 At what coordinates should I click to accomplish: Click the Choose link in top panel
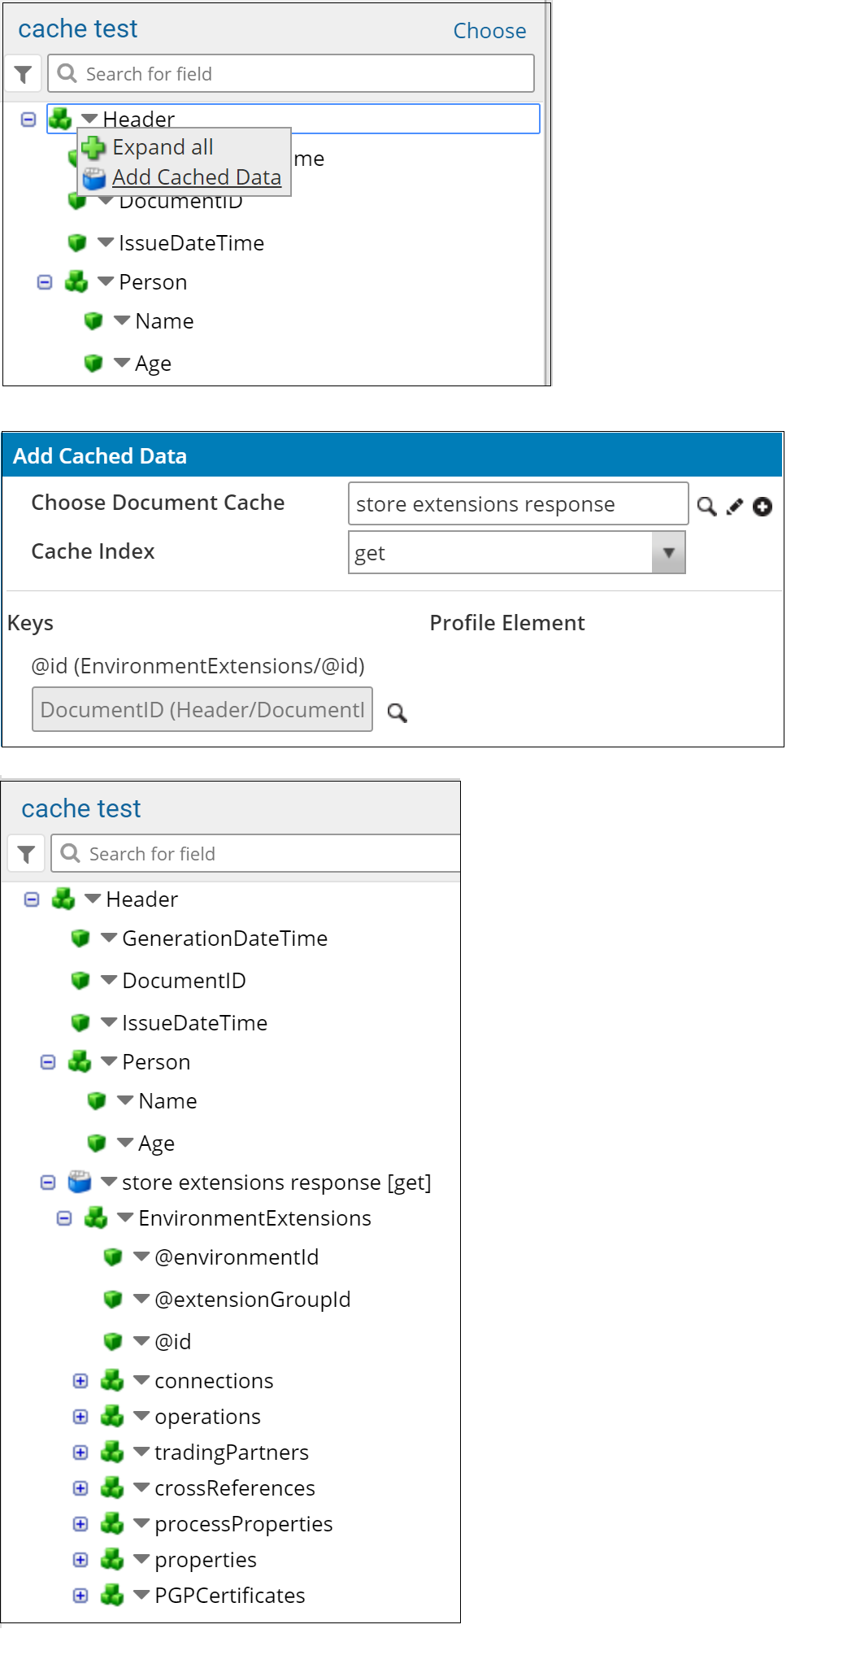click(489, 31)
